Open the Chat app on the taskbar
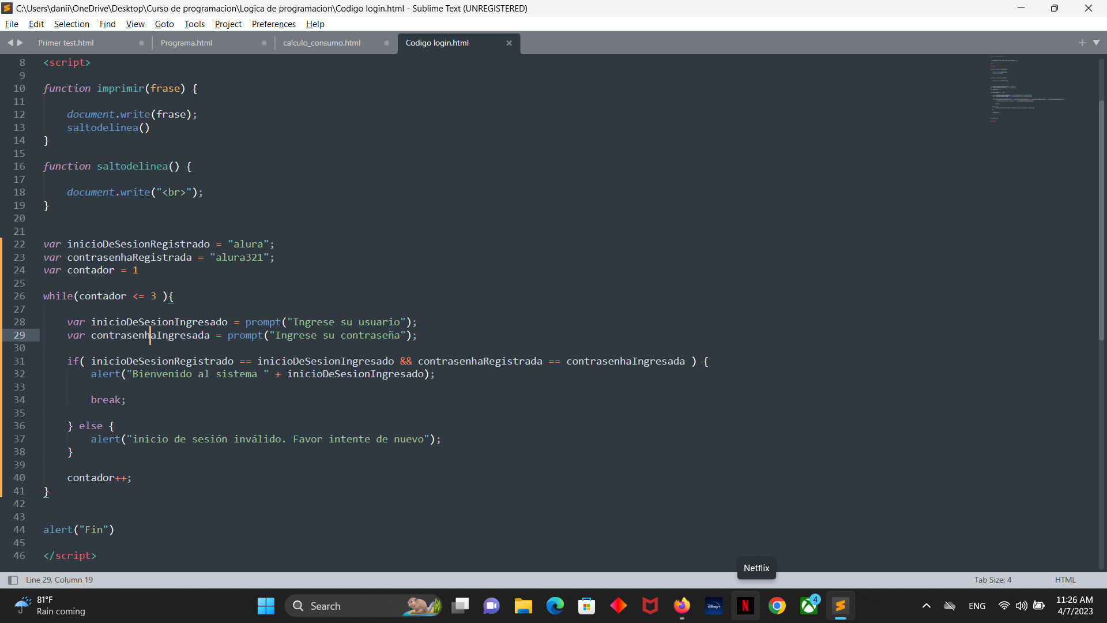This screenshot has height=623, width=1107. [491, 606]
